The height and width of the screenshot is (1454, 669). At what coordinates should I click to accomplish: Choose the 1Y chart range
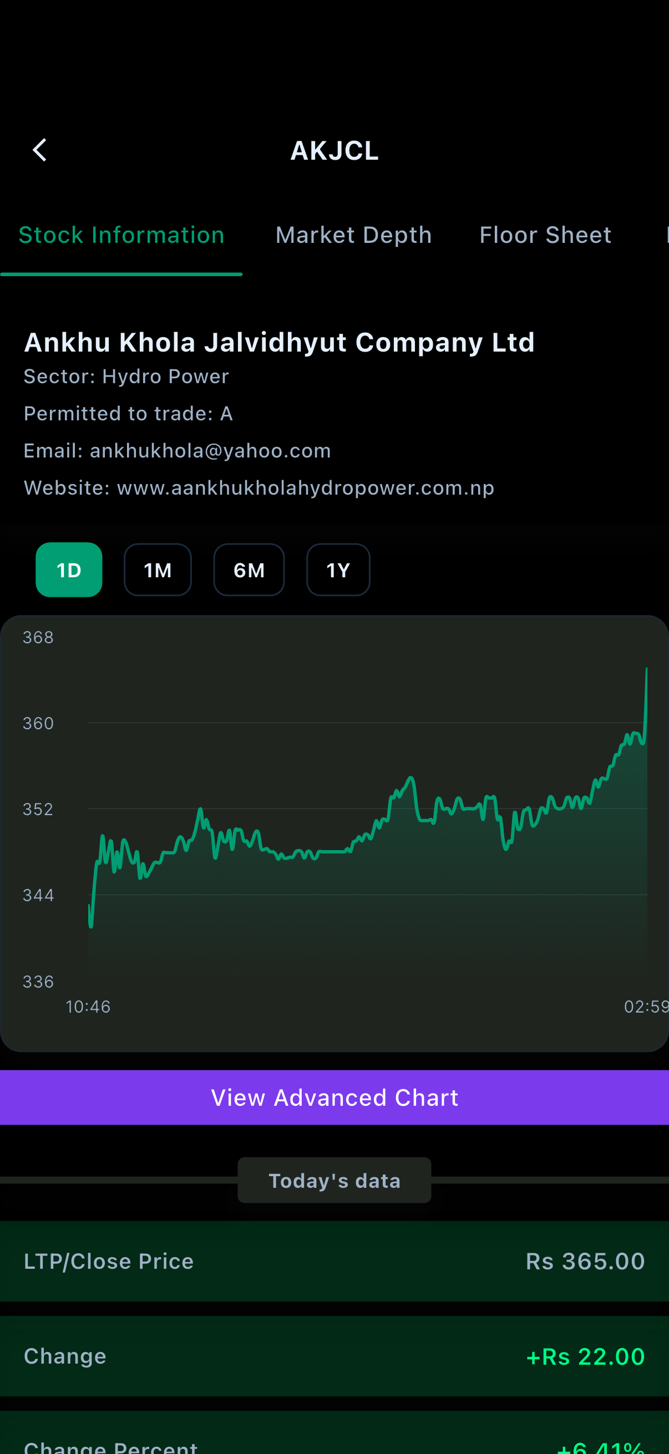tap(338, 570)
